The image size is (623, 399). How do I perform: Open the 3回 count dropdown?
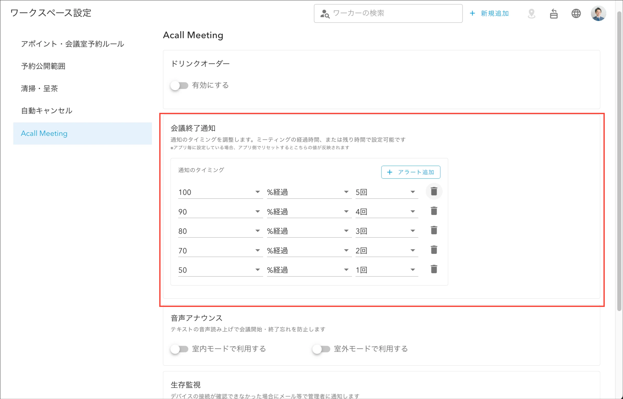[x=387, y=231]
